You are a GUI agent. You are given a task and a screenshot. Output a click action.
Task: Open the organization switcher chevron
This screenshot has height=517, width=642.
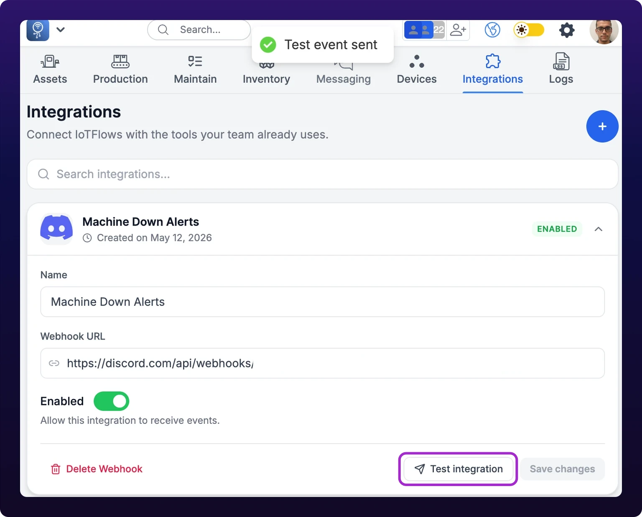click(61, 30)
